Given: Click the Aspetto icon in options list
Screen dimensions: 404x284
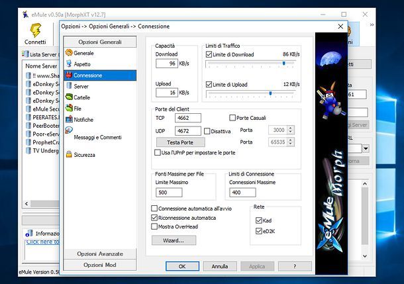Looking at the screenshot, I should (69, 64).
